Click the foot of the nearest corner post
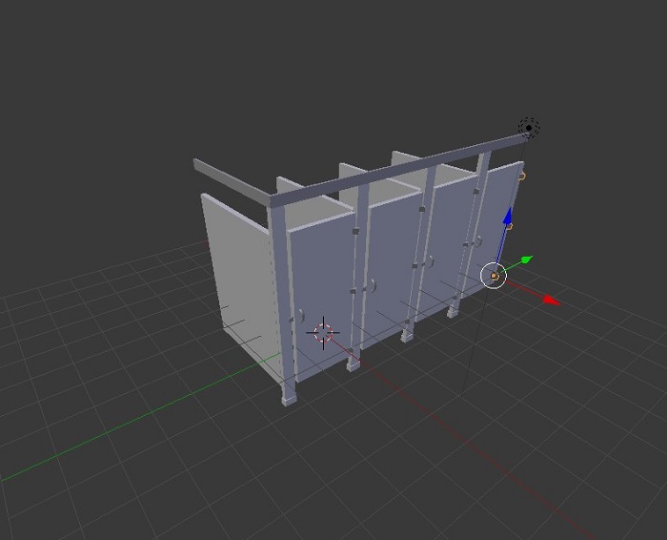Image resolution: width=667 pixels, height=540 pixels. 289,401
